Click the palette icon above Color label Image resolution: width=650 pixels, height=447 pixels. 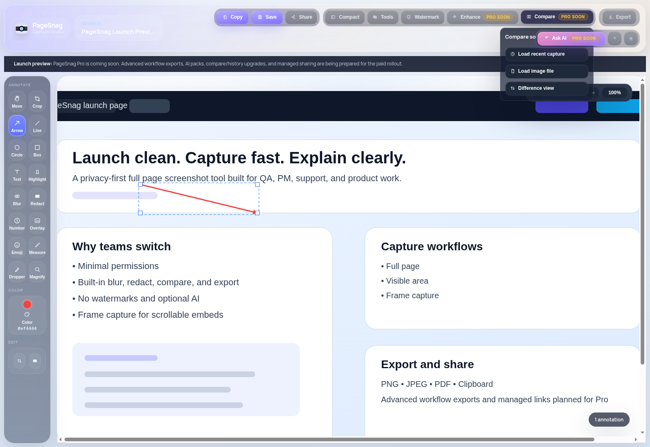coord(27,315)
